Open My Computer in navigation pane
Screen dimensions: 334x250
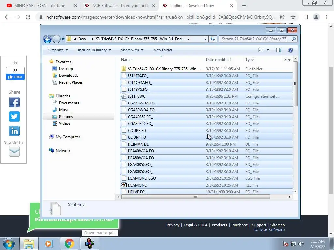click(x=68, y=137)
